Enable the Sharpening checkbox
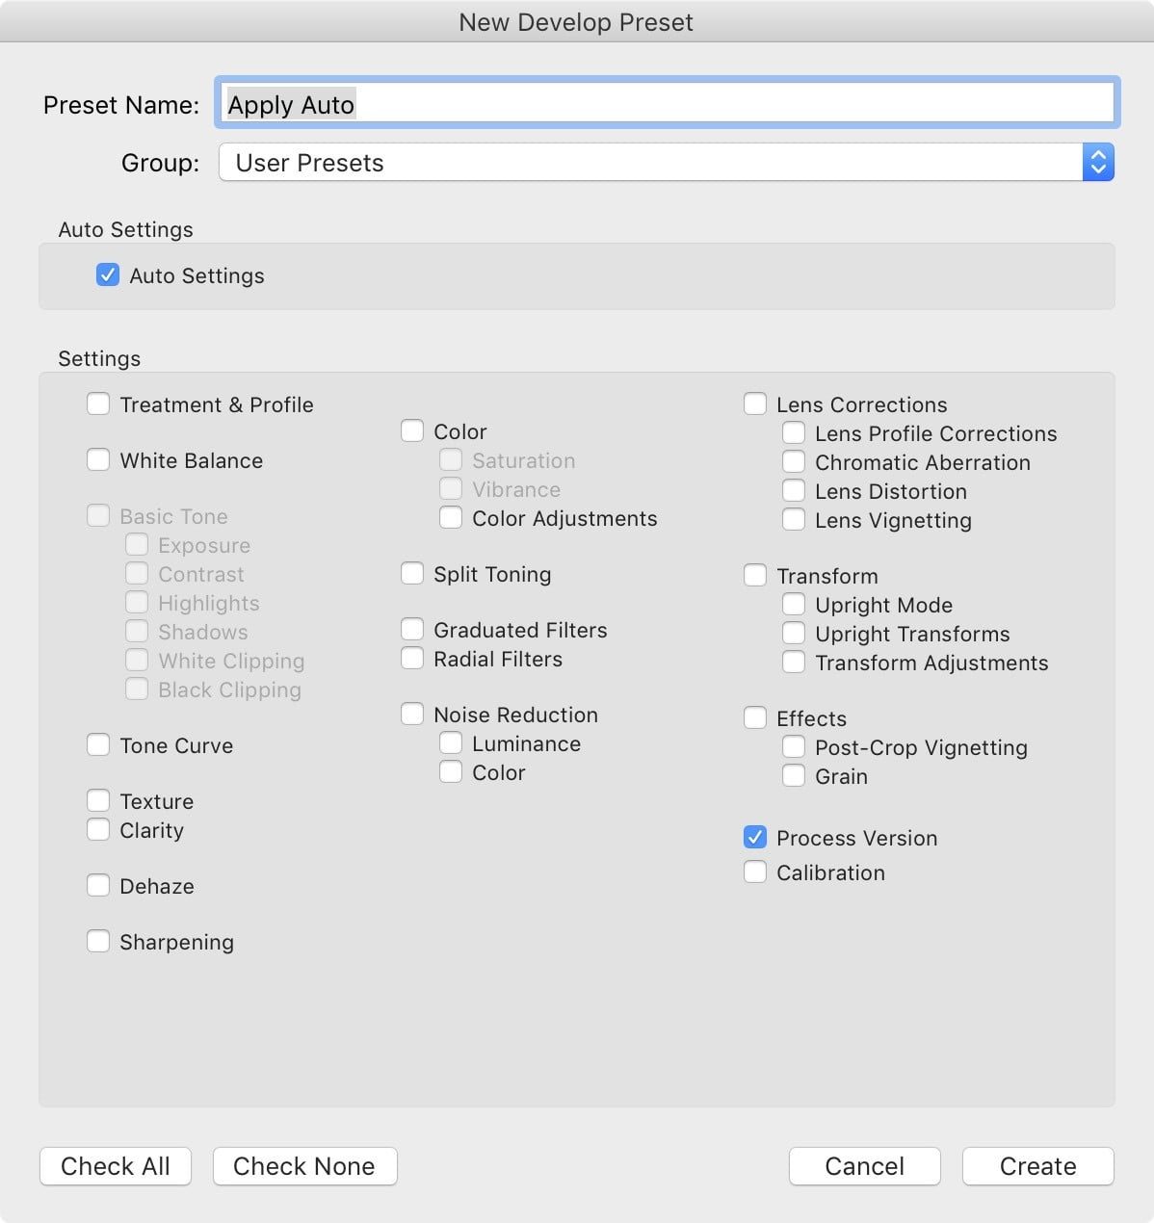Screen dimensions: 1154x1223 pyautogui.click(x=98, y=941)
